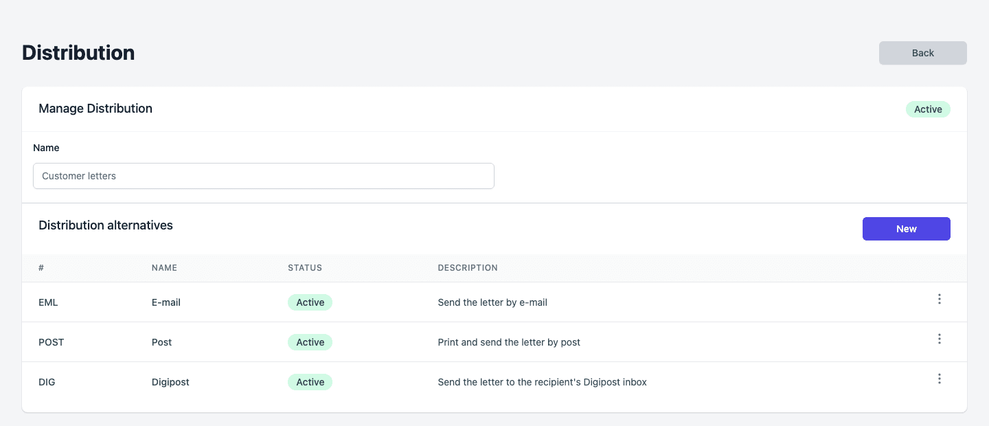Click the Back button

pos(922,53)
